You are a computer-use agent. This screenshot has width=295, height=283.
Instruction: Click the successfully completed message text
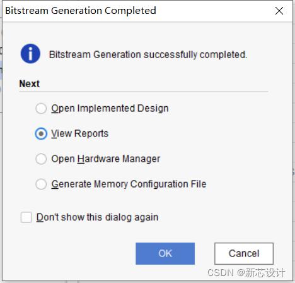click(148, 55)
